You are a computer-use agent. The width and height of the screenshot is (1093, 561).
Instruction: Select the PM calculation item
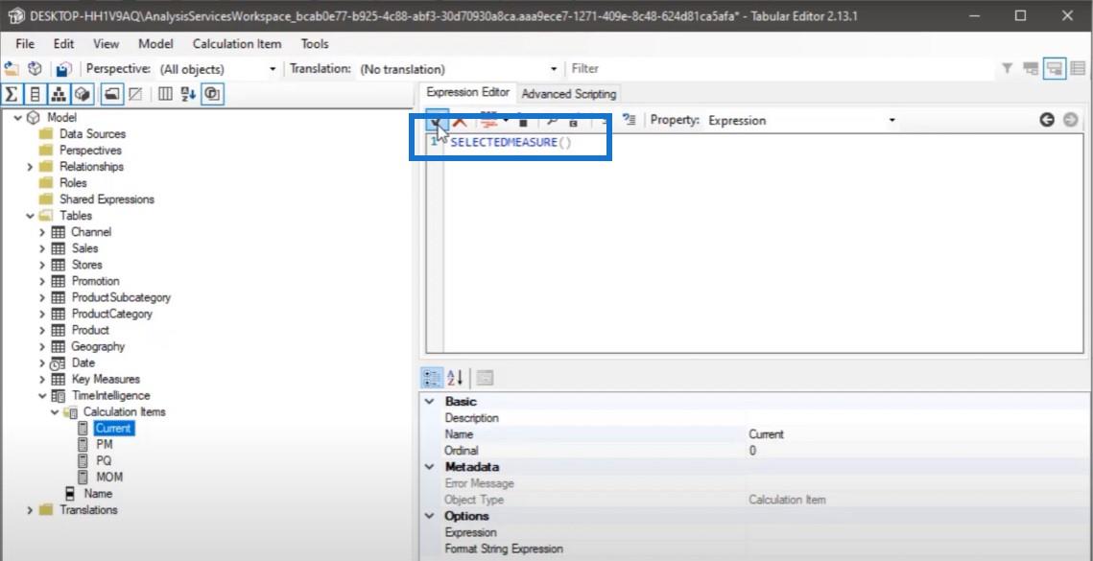click(104, 445)
